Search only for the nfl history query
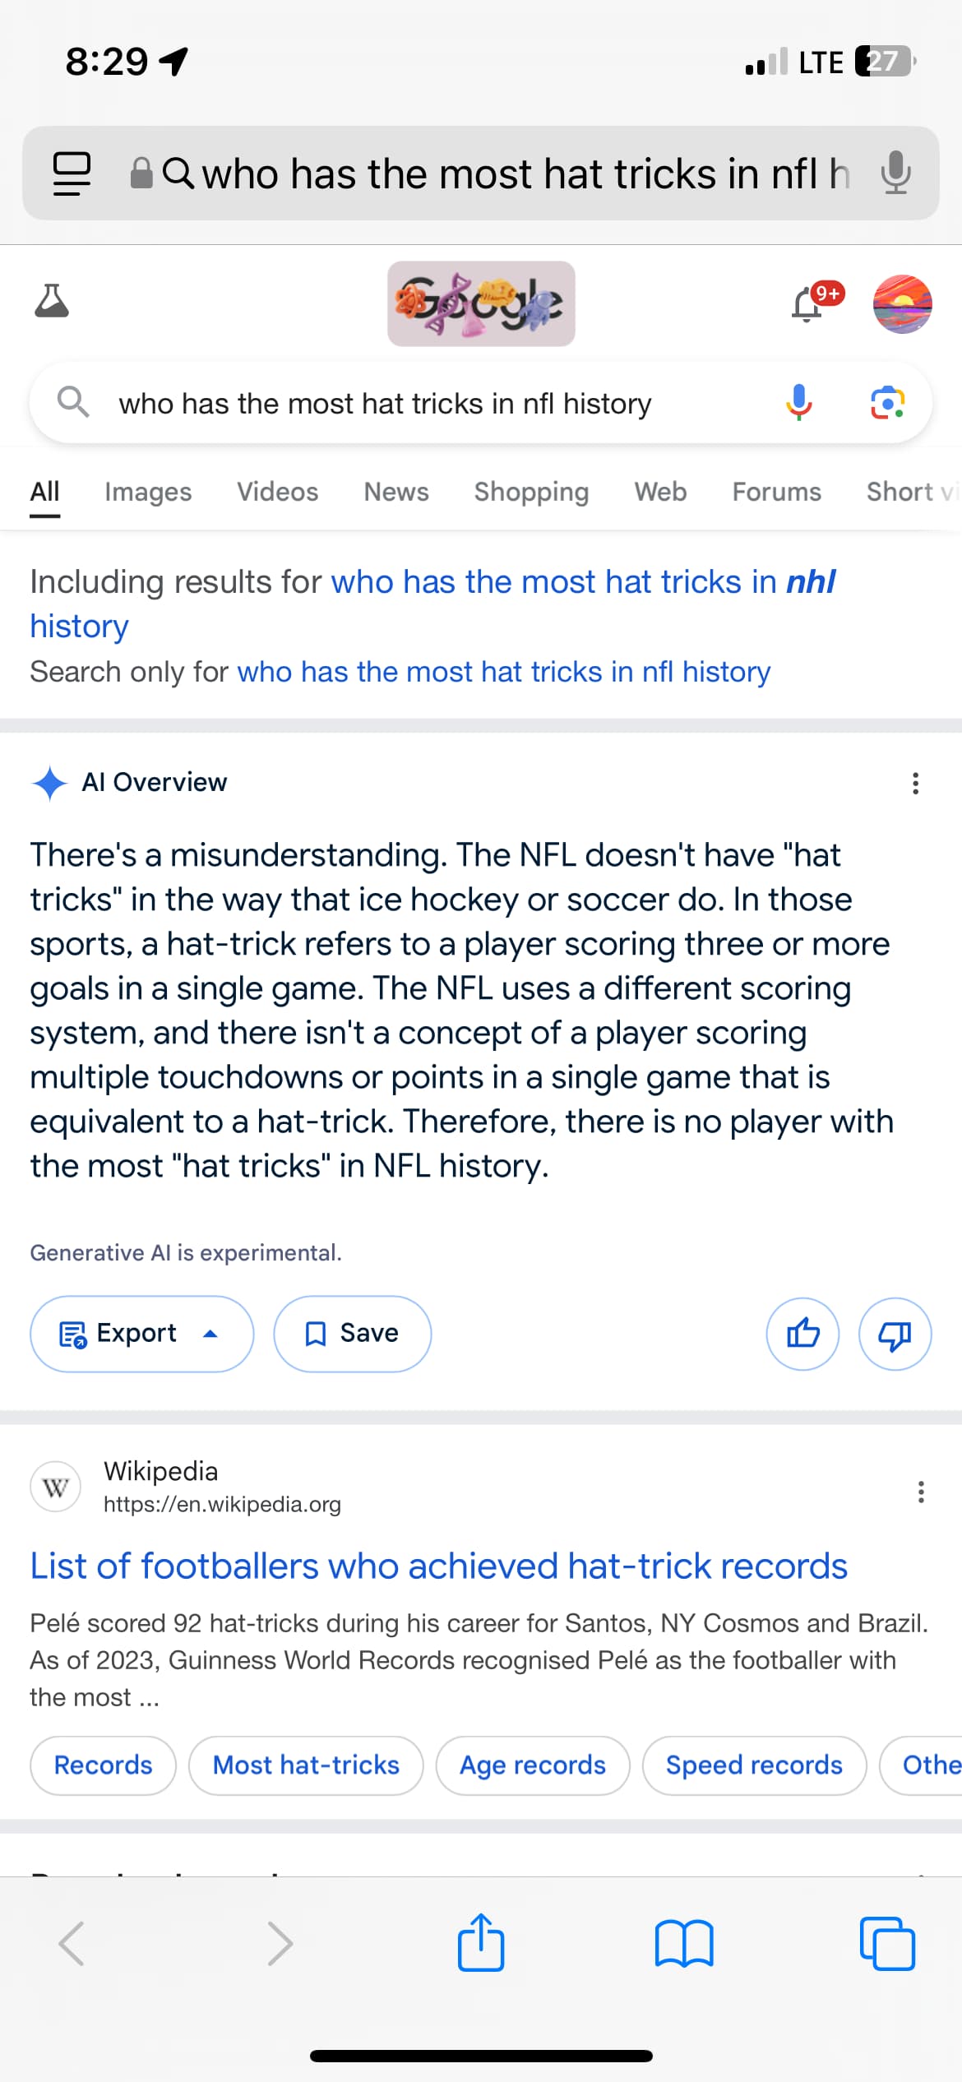 click(x=503, y=672)
